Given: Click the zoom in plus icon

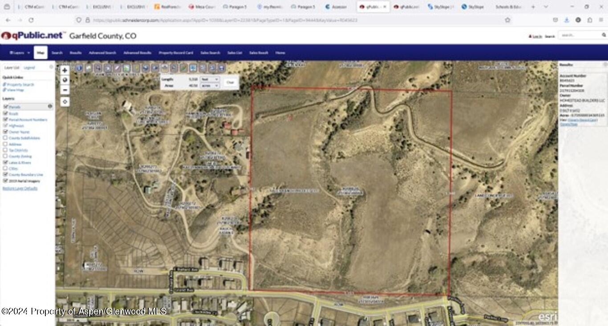Looking at the screenshot, I should point(65,70).
